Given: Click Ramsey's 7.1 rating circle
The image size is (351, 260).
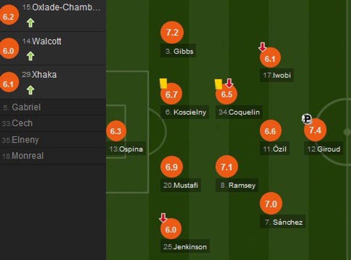Looking at the screenshot, I should click(x=227, y=166).
